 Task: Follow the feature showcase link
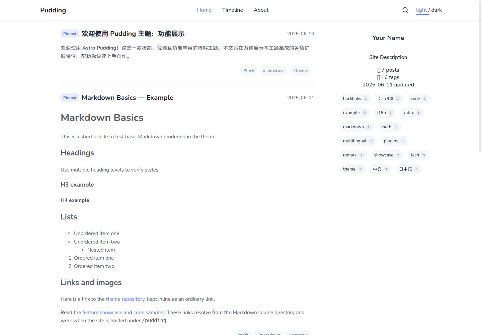click(x=102, y=313)
